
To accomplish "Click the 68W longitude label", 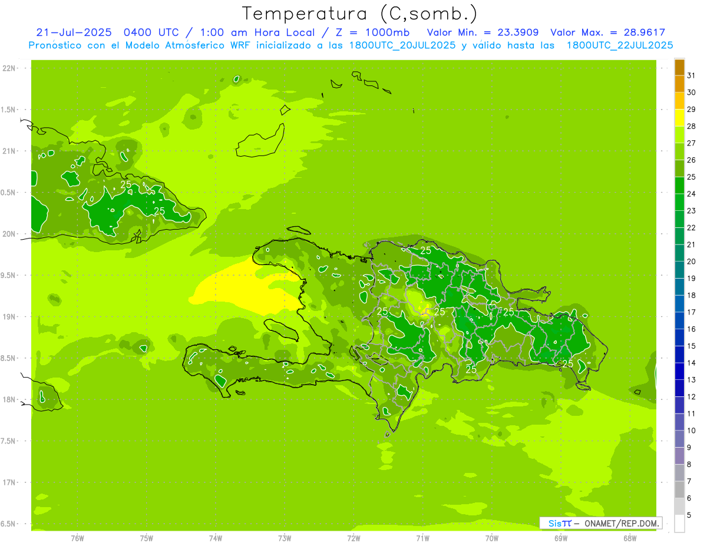I will tap(630, 538).
